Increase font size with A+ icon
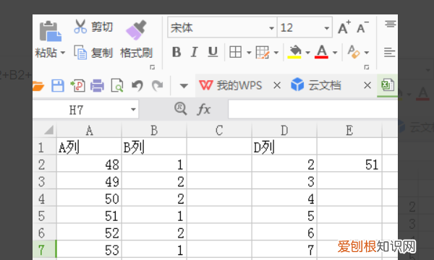This screenshot has height=260, width=434. (344, 27)
